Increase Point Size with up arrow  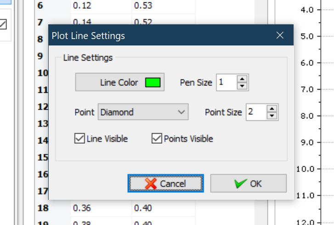point(272,109)
